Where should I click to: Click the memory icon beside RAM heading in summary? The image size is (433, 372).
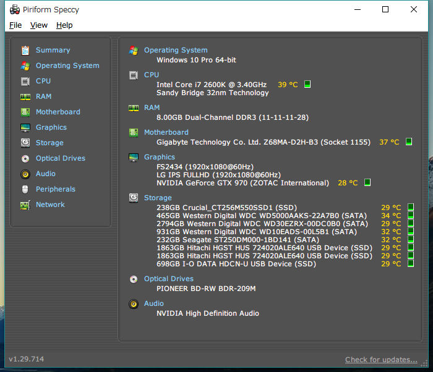click(134, 108)
